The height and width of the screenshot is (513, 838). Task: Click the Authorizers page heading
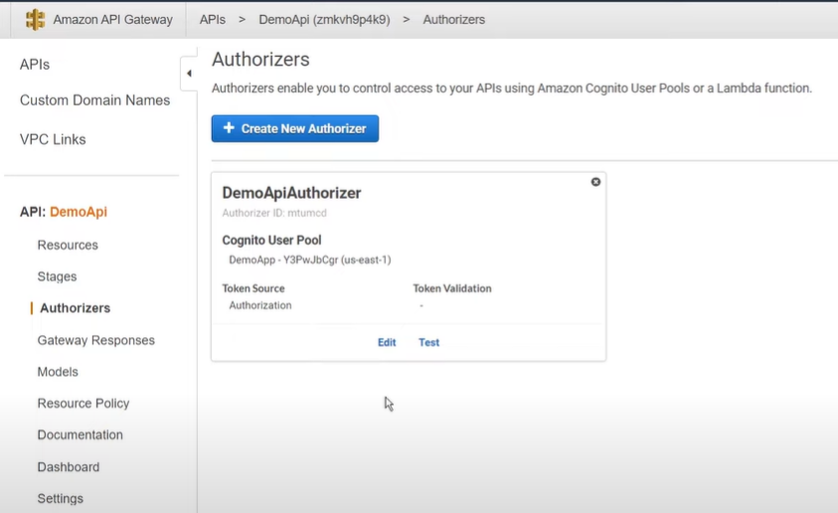pyautogui.click(x=260, y=60)
